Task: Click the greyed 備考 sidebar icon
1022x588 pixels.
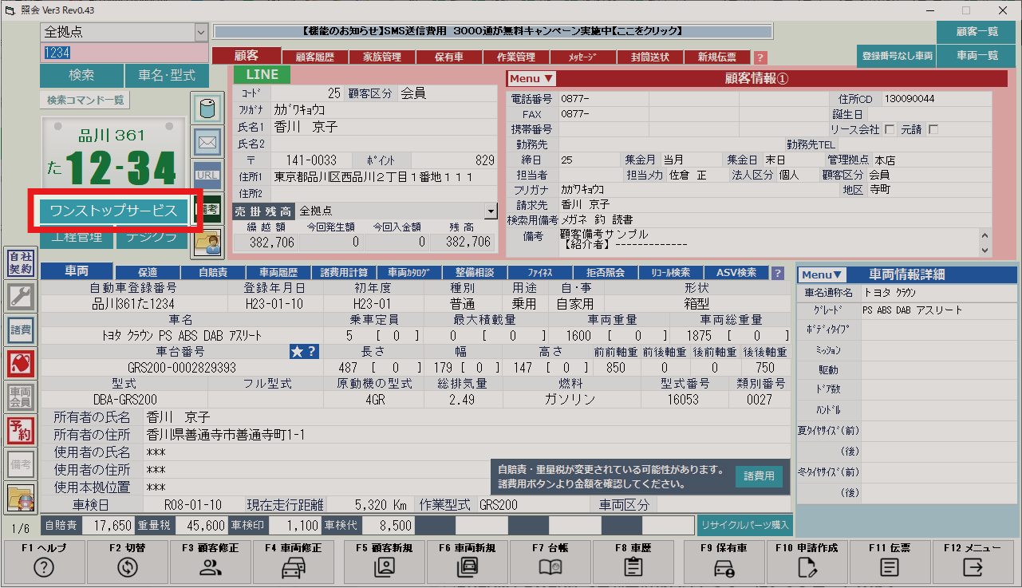Action: 20,464
